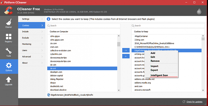Image resolution: width=208 pixels, height=106 pixels.
Task: Click up arrow of Cookies to Keep scrollbar
Action: [203, 36]
